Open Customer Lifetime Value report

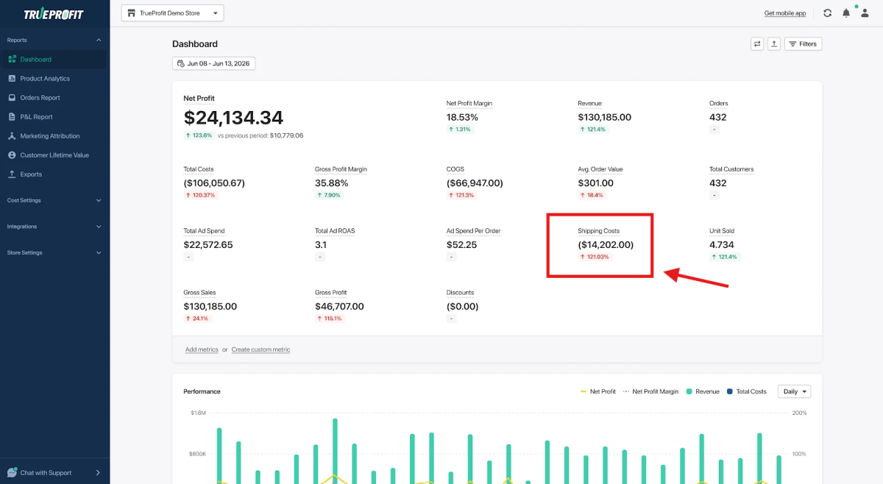(x=53, y=155)
